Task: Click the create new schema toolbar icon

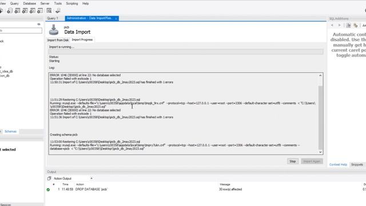Action: [10, 10]
